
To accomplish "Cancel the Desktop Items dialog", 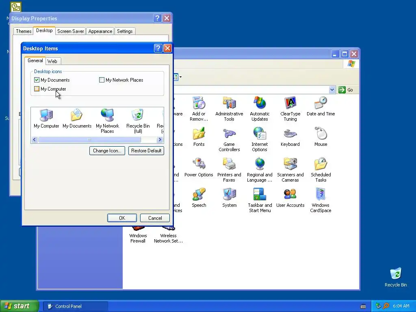I will click(x=155, y=218).
